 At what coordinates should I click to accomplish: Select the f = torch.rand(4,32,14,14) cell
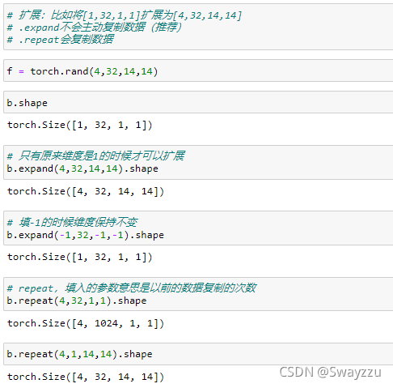pos(198,71)
